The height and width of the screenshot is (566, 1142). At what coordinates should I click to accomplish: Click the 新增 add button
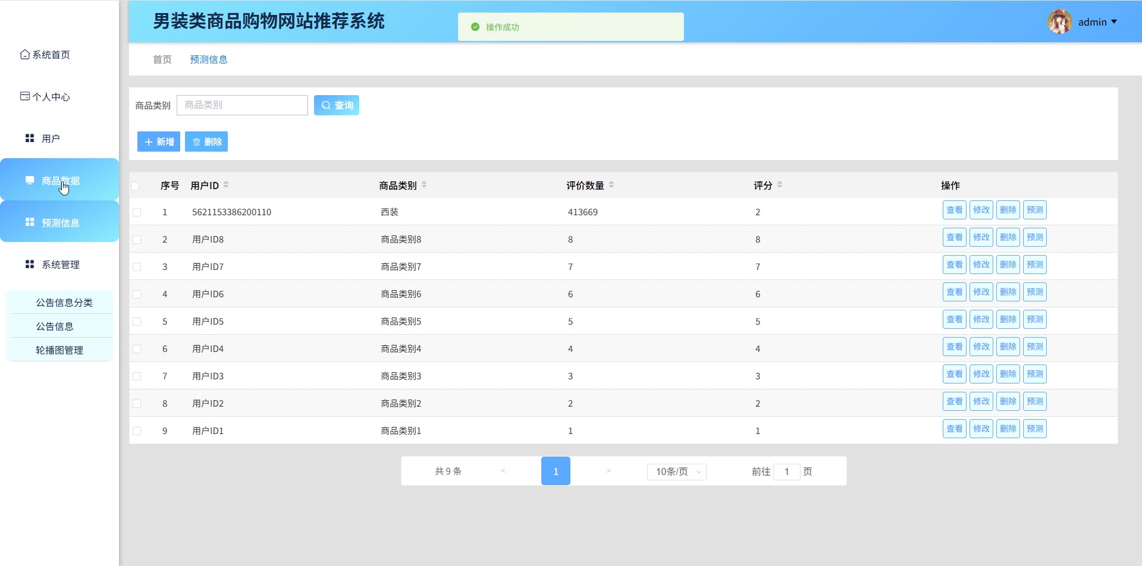point(159,142)
